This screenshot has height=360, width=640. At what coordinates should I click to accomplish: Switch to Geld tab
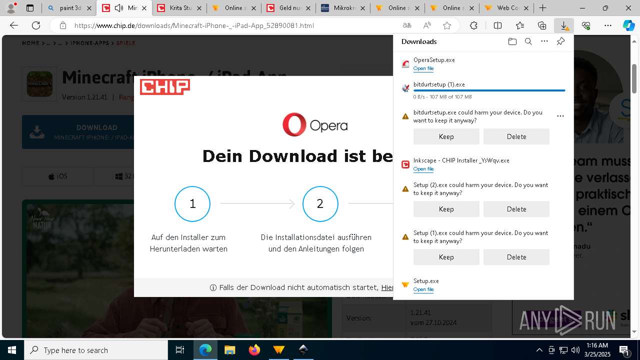pos(288,8)
